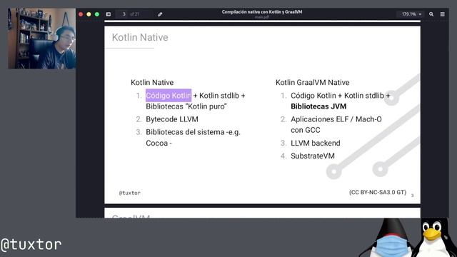Click the webcam video thumbnail
The width and height of the screenshot is (457, 257).
[x=42, y=39]
